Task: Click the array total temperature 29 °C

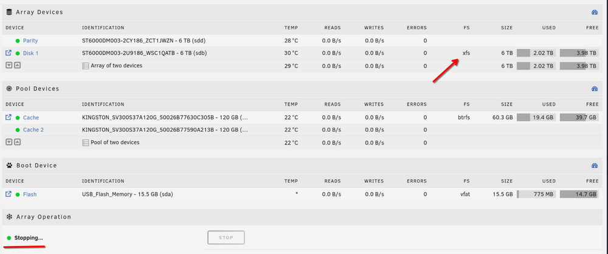Action: coord(291,66)
